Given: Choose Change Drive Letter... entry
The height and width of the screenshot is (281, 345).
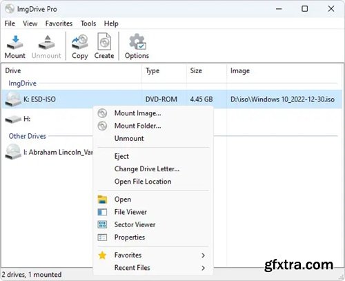Looking at the screenshot, I should pyautogui.click(x=153, y=169).
